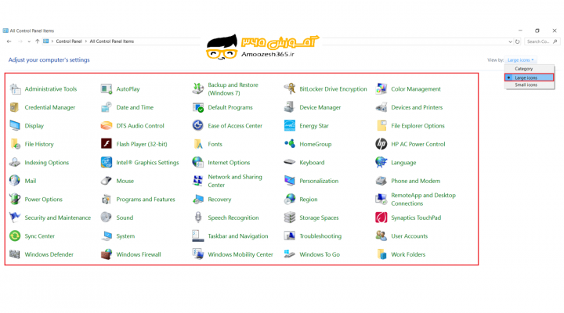The width and height of the screenshot is (564, 313).
Task: Click the Windows Firewall icon
Action: click(107, 254)
